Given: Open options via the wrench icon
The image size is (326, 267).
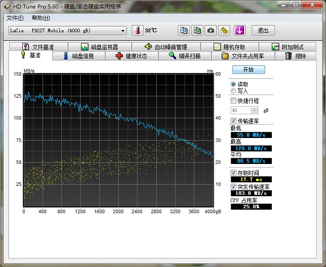Looking at the screenshot, I should pos(224,30).
